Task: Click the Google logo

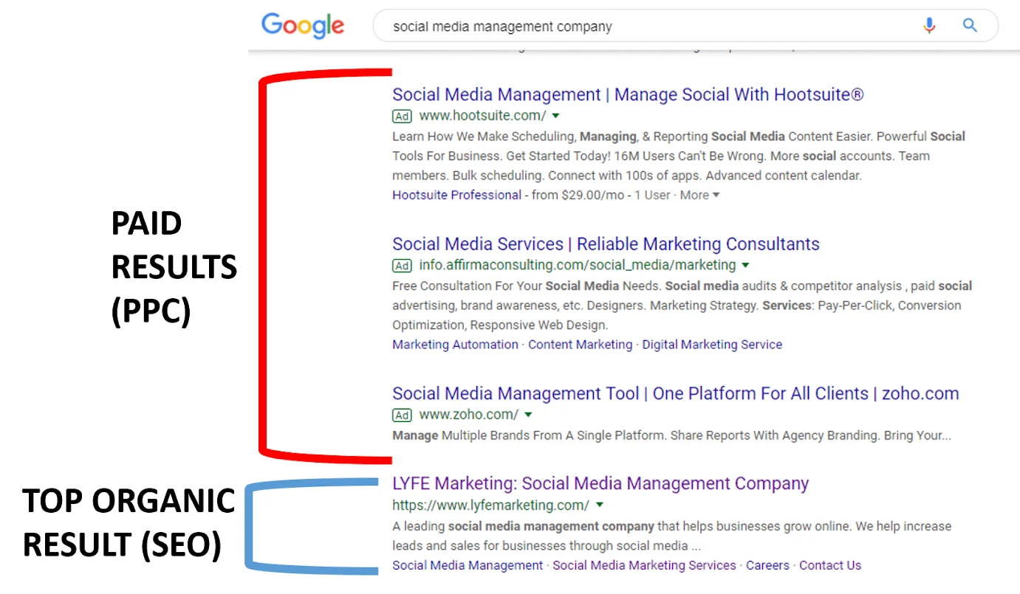Action: click(303, 26)
